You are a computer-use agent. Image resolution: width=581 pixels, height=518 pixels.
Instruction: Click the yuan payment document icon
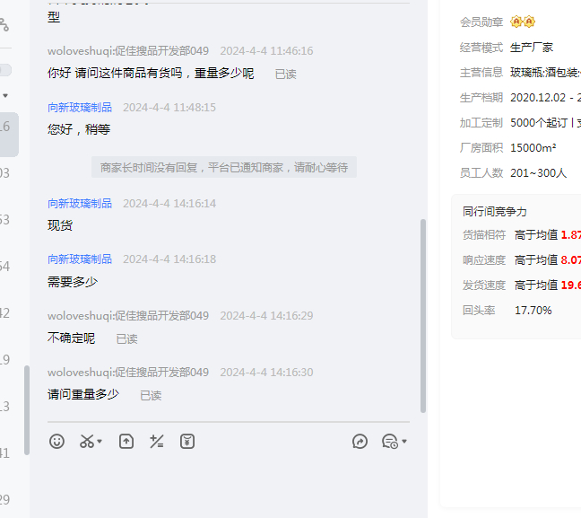pyautogui.click(x=187, y=442)
